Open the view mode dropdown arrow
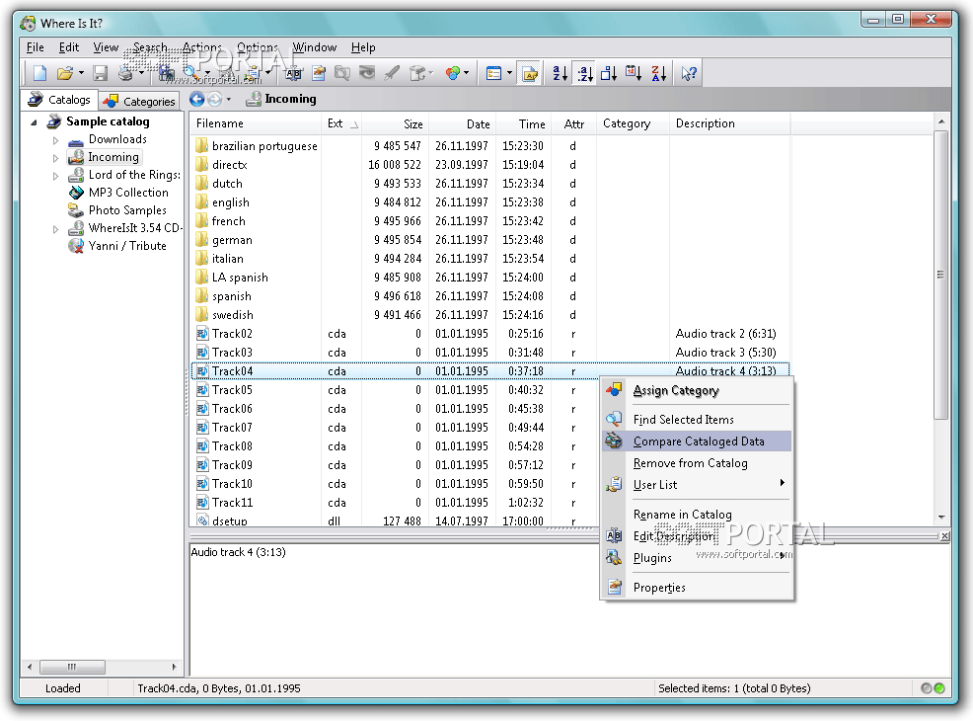 pyautogui.click(x=509, y=73)
